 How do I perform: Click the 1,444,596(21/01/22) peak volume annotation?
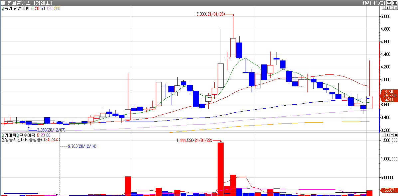point(195,140)
